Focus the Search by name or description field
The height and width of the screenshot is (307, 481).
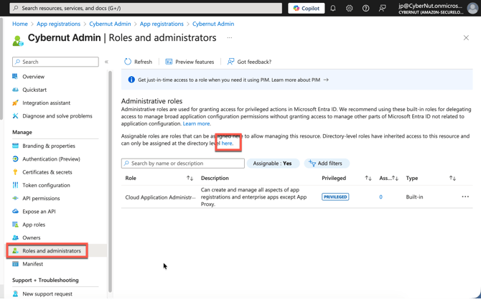186,164
